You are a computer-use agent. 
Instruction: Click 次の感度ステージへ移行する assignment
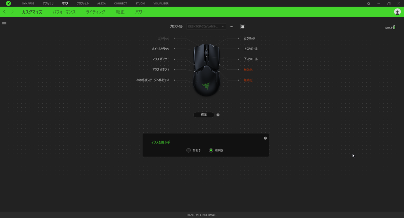pyautogui.click(x=153, y=80)
